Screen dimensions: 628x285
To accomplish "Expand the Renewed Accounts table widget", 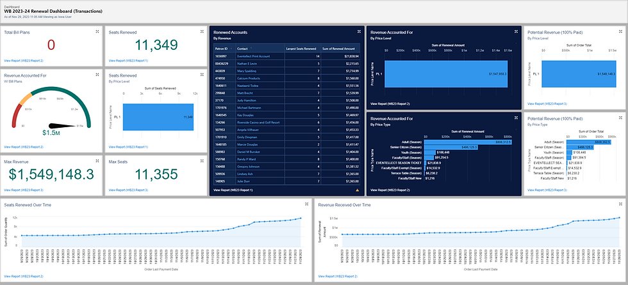I will [x=359, y=31].
